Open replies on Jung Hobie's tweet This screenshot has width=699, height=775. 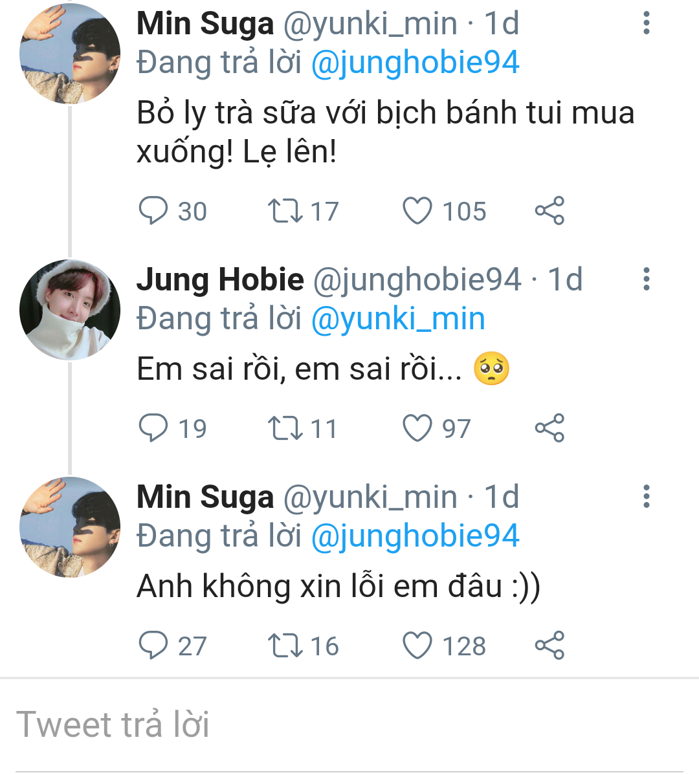(153, 428)
